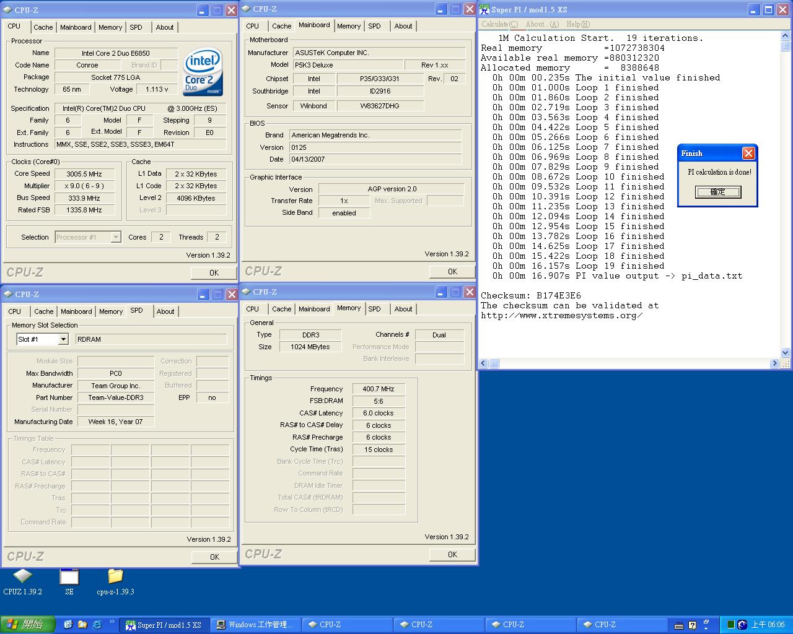Click the folder icon in Quick Launch
Viewport: 793px width, 634px height.
tap(82, 625)
